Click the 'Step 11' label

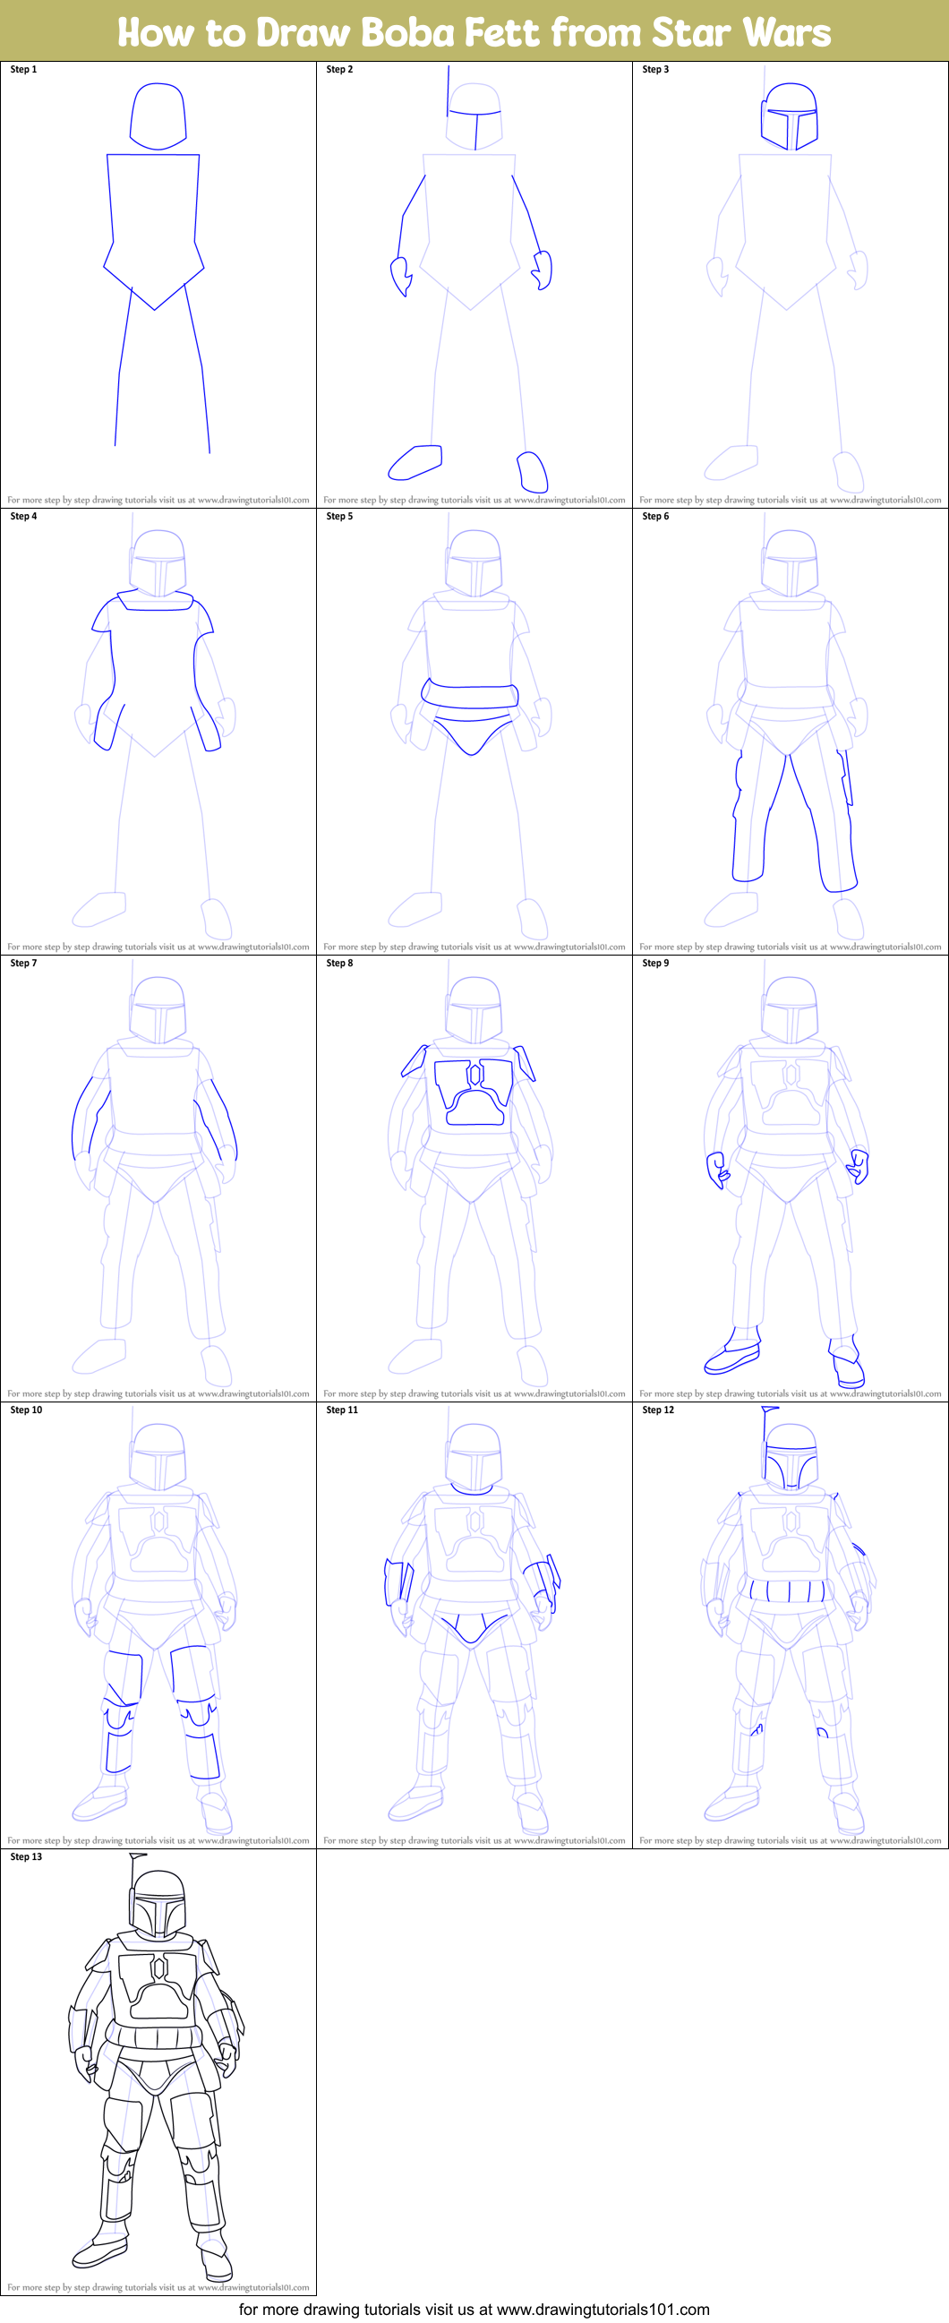(x=343, y=1410)
